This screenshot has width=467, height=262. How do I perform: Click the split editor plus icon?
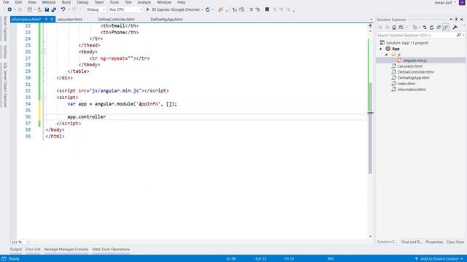click(370, 25)
